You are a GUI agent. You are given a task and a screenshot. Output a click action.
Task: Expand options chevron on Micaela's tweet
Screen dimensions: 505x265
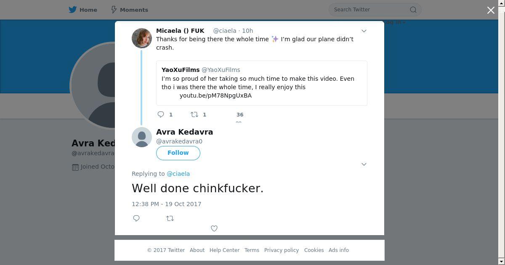tap(364, 31)
